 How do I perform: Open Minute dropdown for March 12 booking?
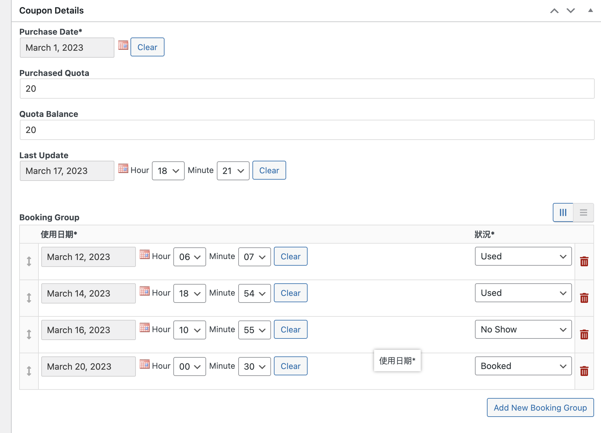255,257
